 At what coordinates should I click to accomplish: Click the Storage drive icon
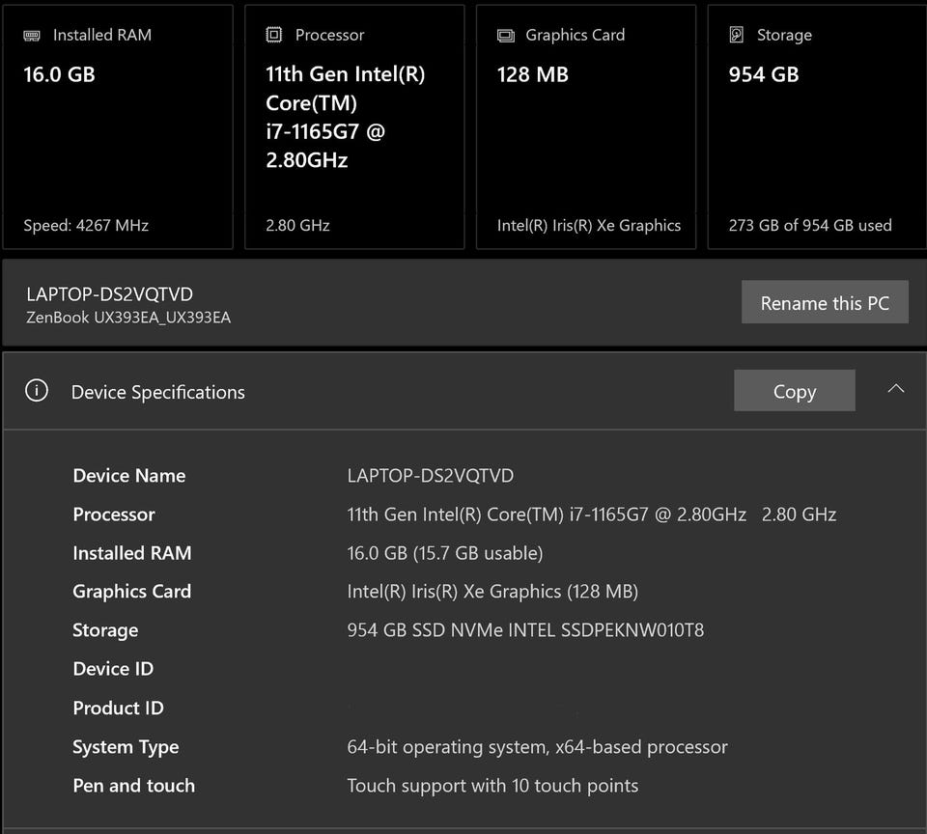click(736, 35)
